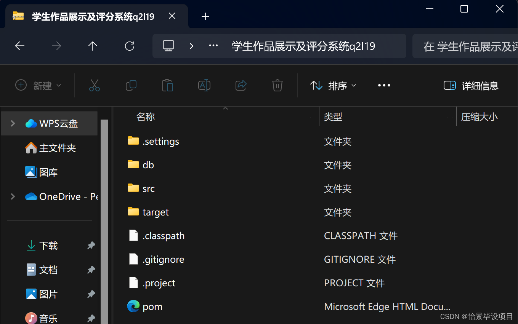The width and height of the screenshot is (518, 324).
Task: Open the See more three-dots toolbar menu
Action: pos(384,86)
